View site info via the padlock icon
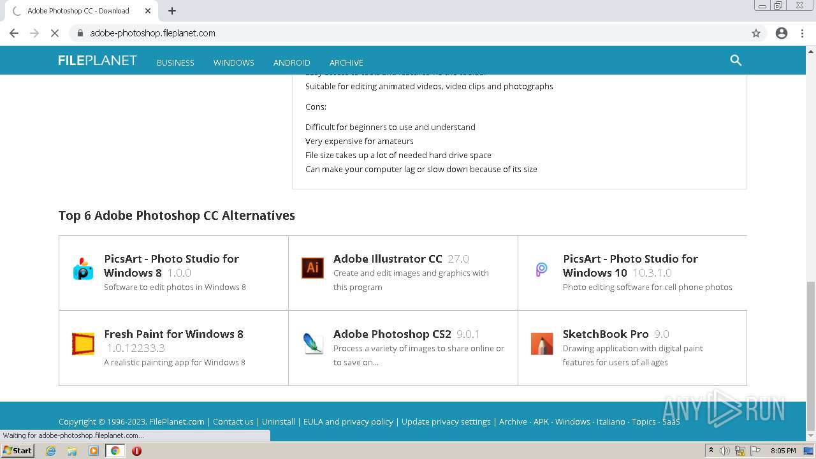Image resolution: width=816 pixels, height=459 pixels. point(80,33)
